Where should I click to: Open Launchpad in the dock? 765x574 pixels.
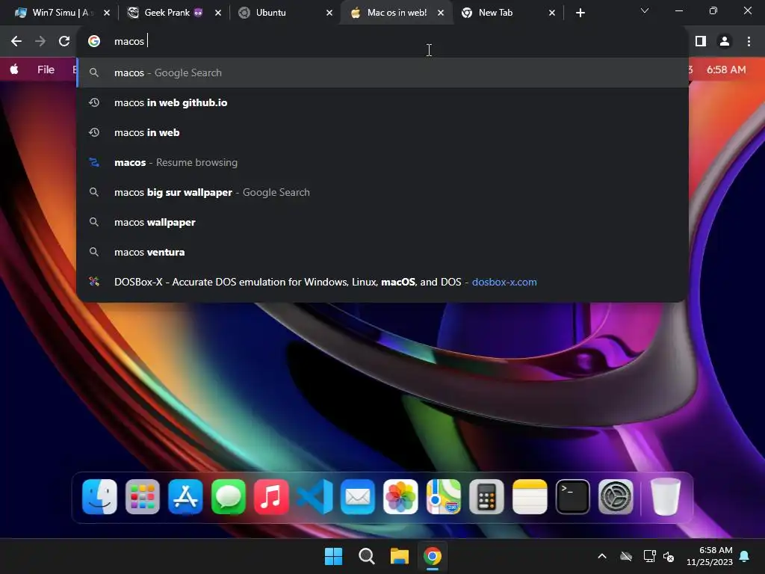point(143,497)
